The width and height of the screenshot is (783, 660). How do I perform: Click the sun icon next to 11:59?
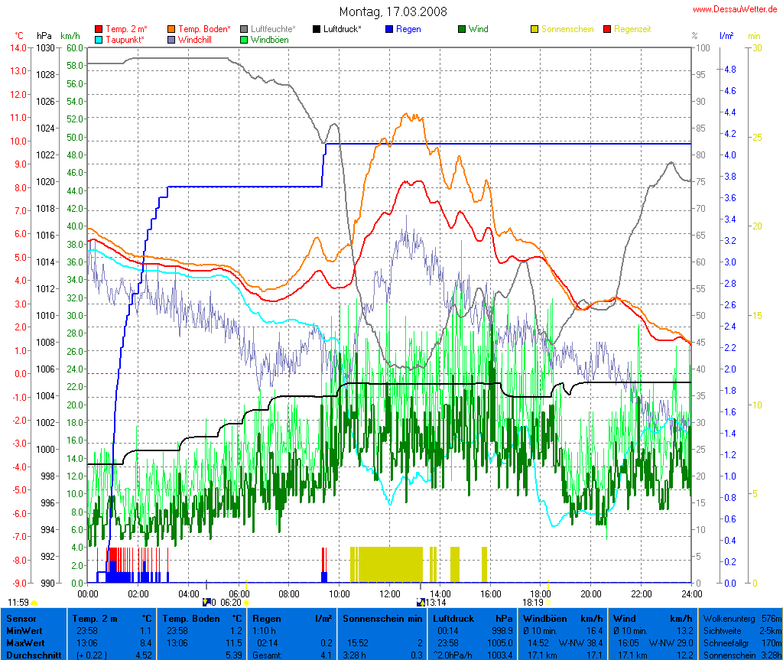point(34,603)
